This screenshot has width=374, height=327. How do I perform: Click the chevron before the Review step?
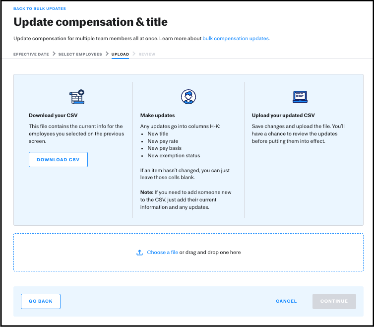[134, 54]
